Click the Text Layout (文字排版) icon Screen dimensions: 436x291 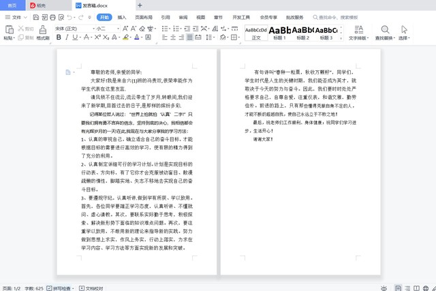tap(358, 30)
